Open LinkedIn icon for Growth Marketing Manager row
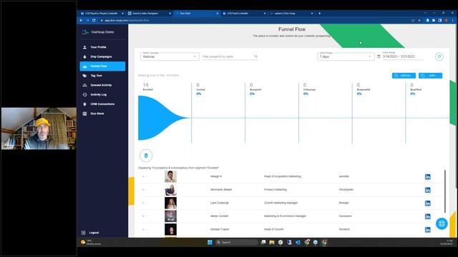This screenshot has height=257, width=458. point(428,203)
